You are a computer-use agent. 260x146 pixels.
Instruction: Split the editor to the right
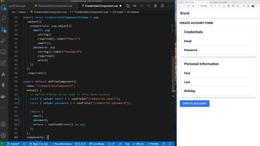pyautogui.click(x=162, y=6)
